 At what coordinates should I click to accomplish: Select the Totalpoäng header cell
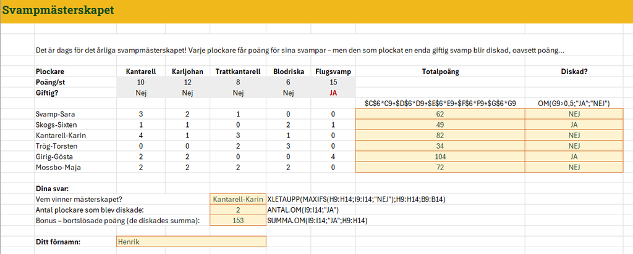(x=440, y=72)
